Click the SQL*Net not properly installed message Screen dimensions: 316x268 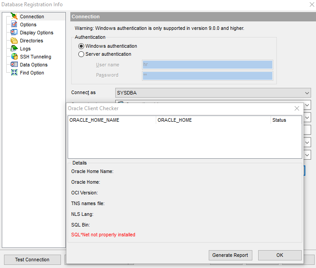pos(103,235)
